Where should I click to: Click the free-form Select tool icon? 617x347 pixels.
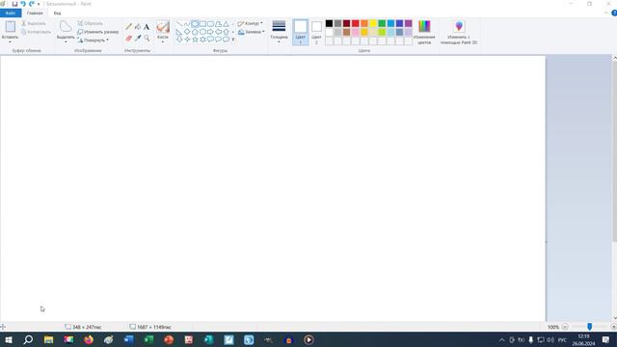(x=66, y=27)
